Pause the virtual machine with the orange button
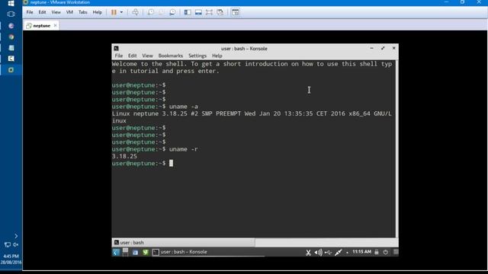 tap(114, 12)
